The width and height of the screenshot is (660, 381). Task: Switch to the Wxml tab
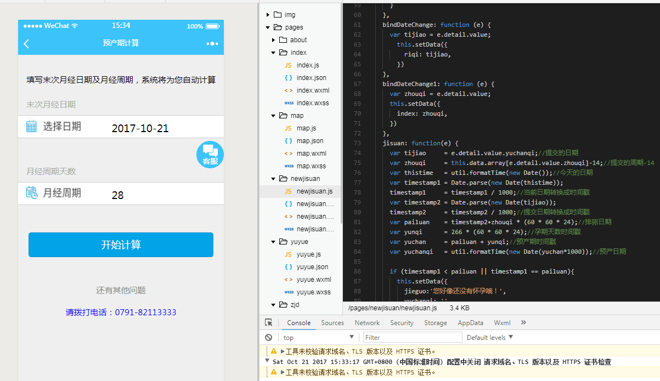[503, 323]
